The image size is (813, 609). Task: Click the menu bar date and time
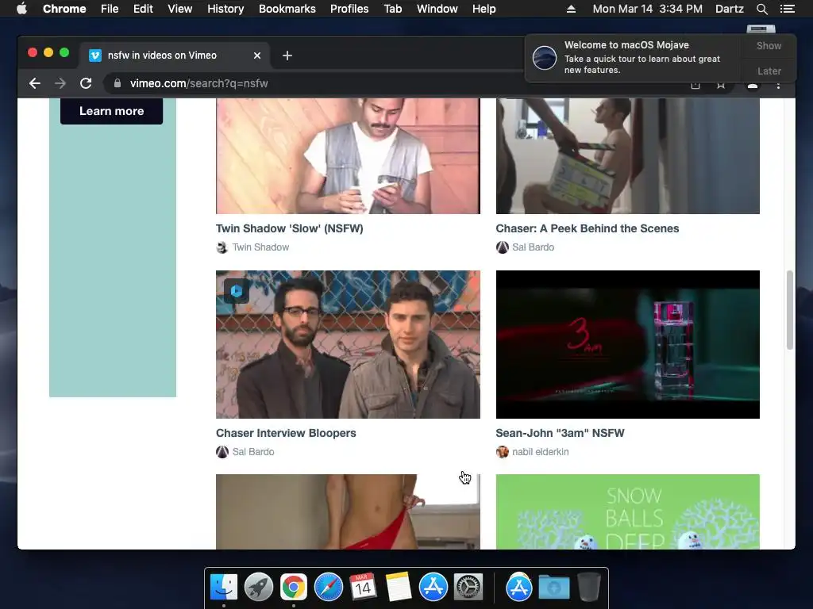click(648, 9)
